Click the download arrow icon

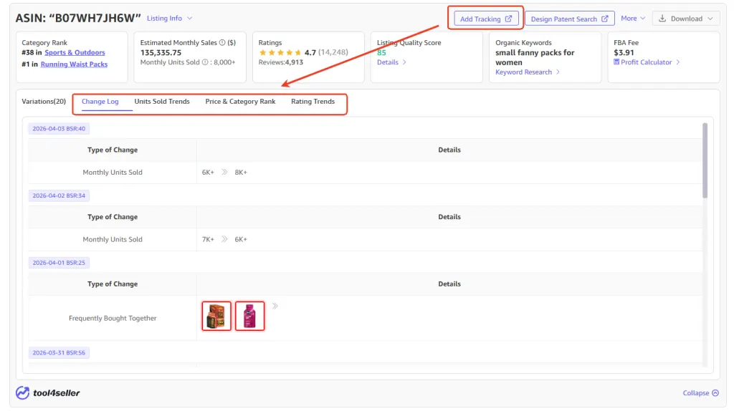[x=662, y=18]
